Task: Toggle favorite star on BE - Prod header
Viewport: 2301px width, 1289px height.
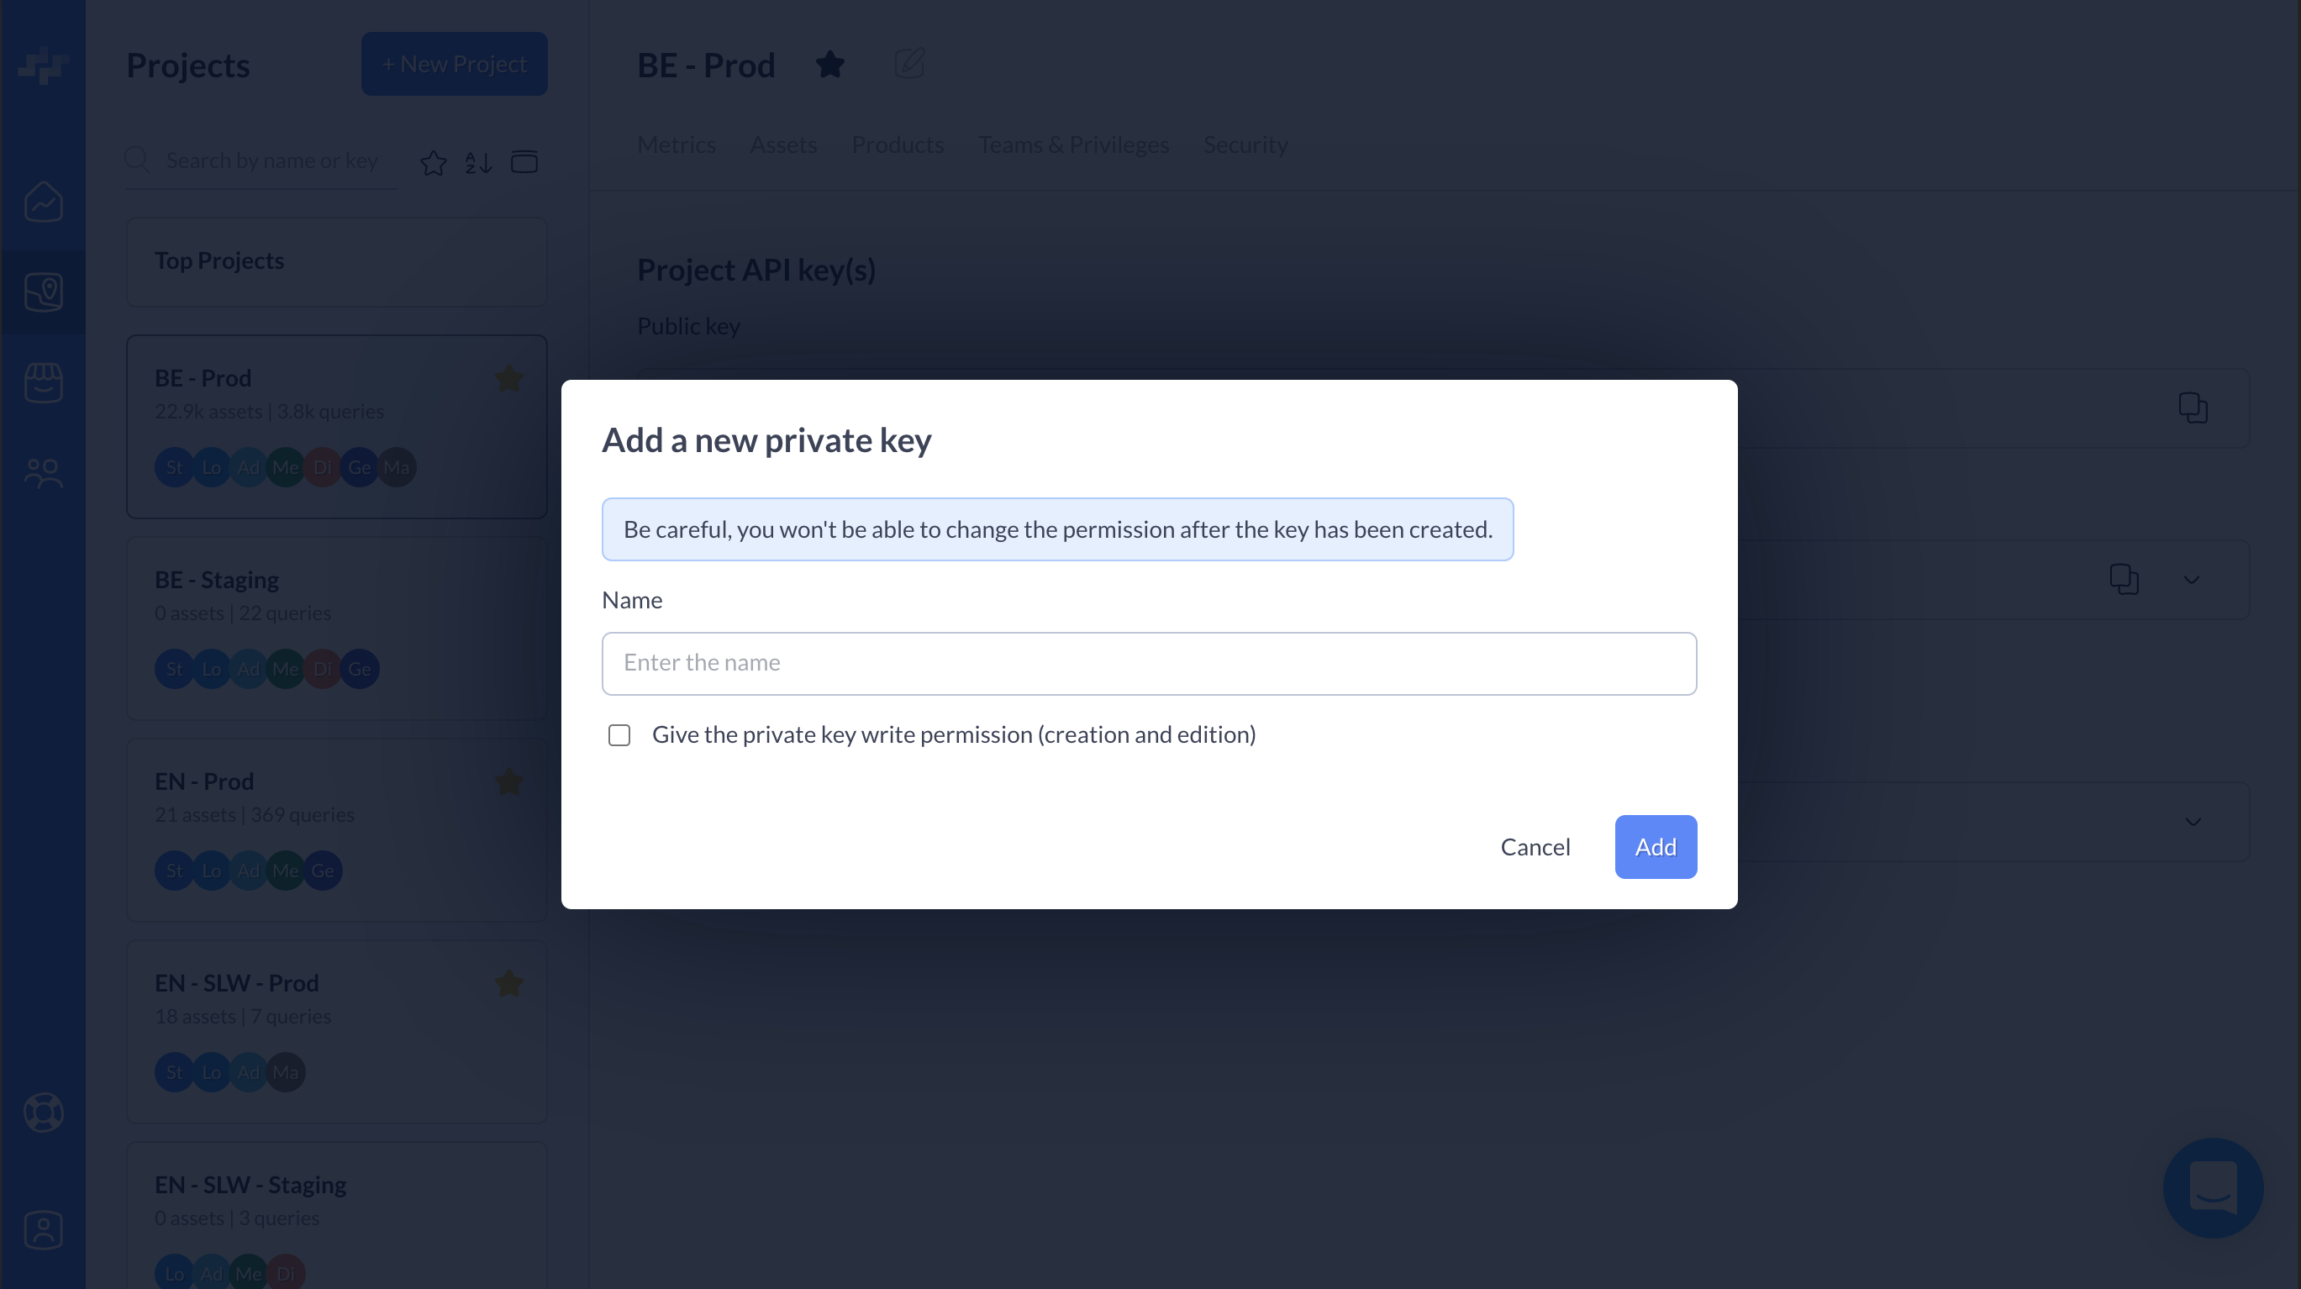Action: [829, 65]
